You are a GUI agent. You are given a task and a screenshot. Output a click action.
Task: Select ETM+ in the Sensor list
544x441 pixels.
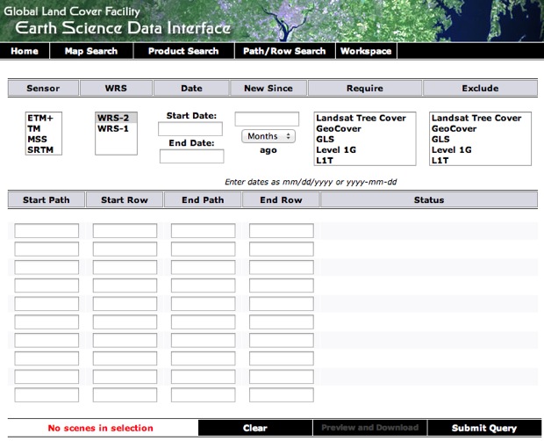point(40,119)
